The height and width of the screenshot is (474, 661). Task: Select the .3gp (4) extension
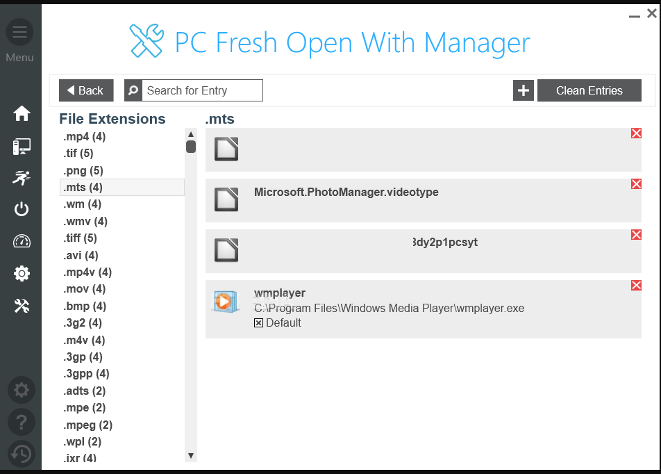click(x=83, y=357)
